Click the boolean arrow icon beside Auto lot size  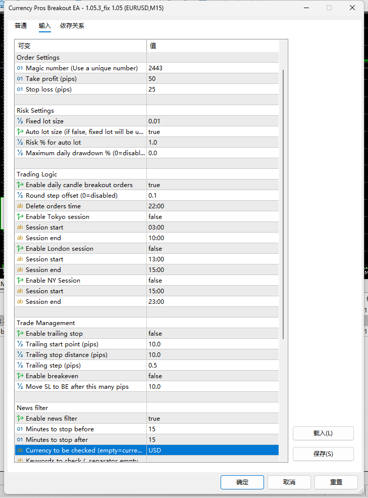coord(20,131)
